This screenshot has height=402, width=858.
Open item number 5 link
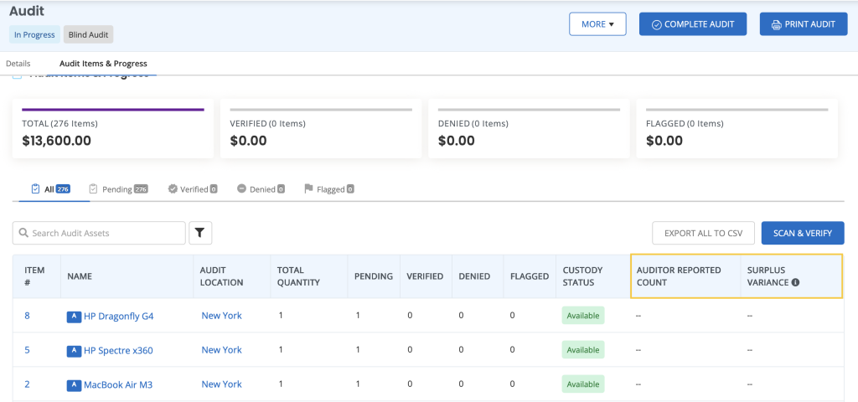27,350
